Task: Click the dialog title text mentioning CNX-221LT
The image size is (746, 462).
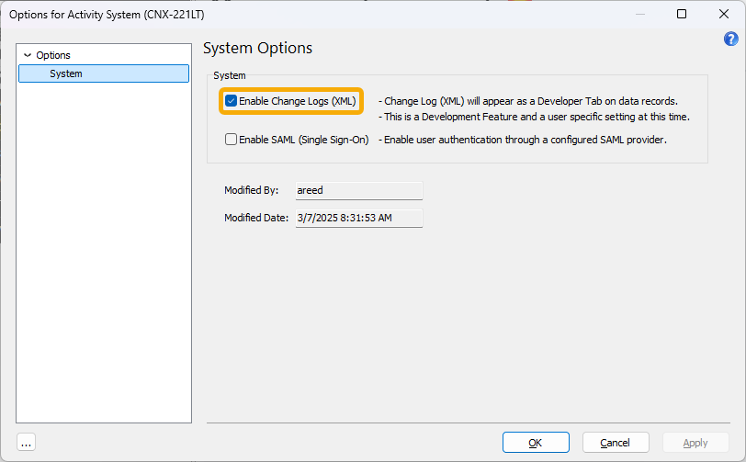Action: pyautogui.click(x=107, y=15)
